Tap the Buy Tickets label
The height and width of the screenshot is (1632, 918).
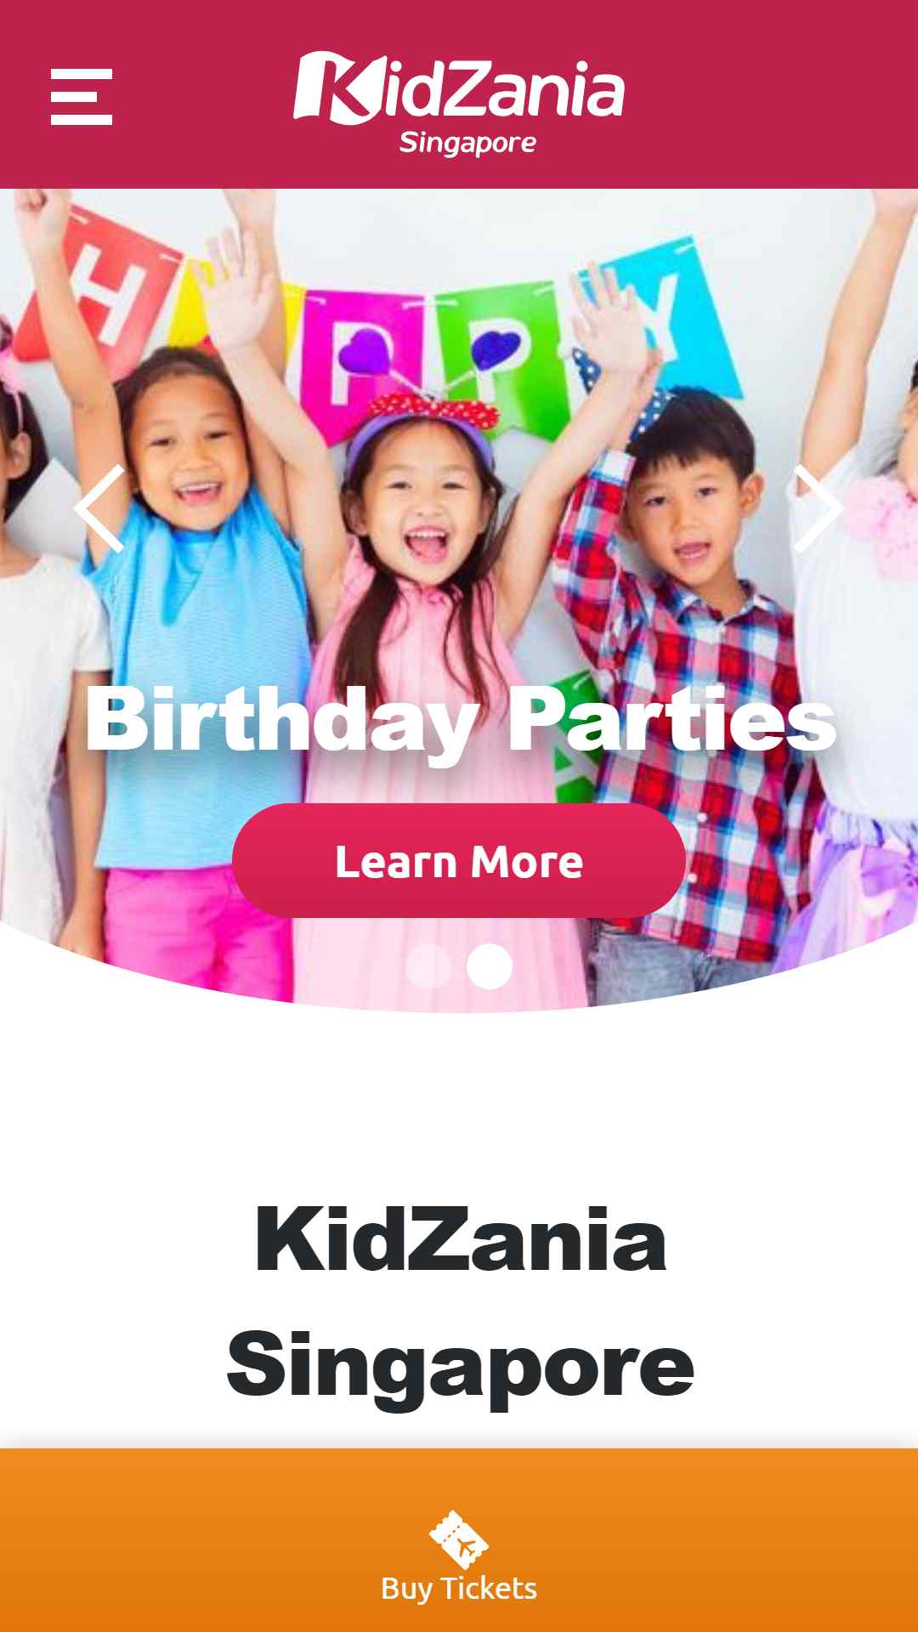click(x=459, y=1589)
